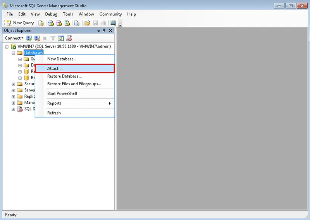Open the File menu
Image resolution: width=310 pixels, height=220 pixels.
click(9, 14)
